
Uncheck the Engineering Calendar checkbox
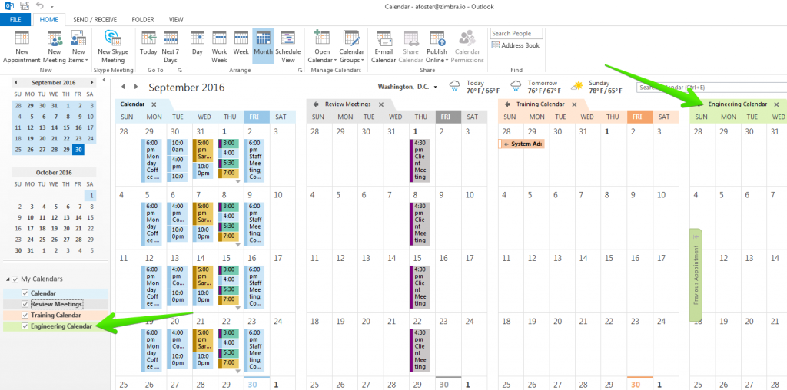(25, 326)
